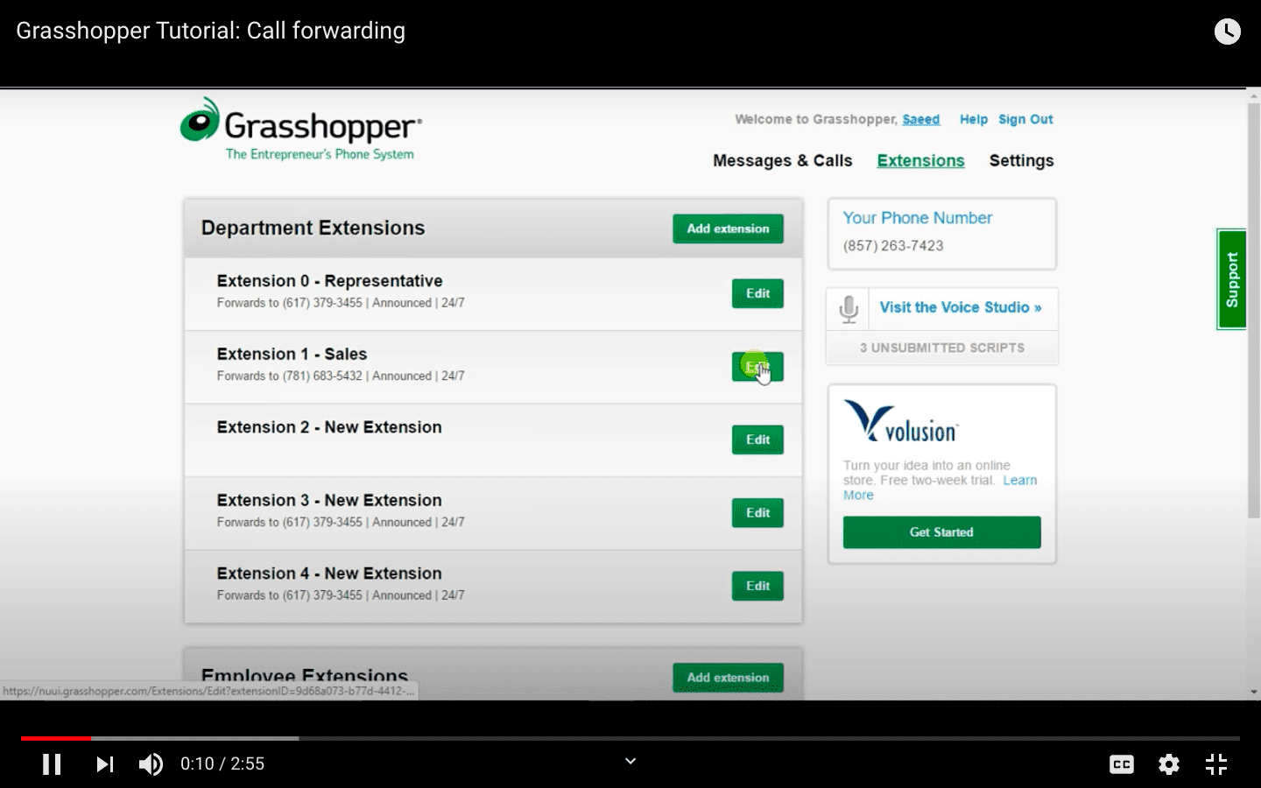1261x788 pixels.
Task: Add extension under Employee Extensions
Action: [728, 678]
